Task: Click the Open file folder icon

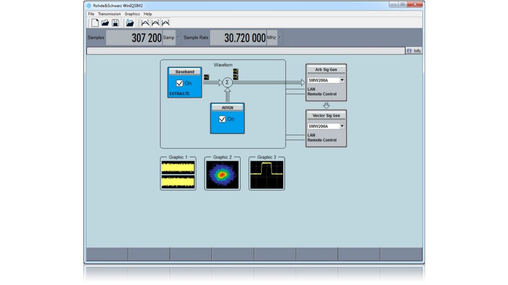Action: coord(105,23)
